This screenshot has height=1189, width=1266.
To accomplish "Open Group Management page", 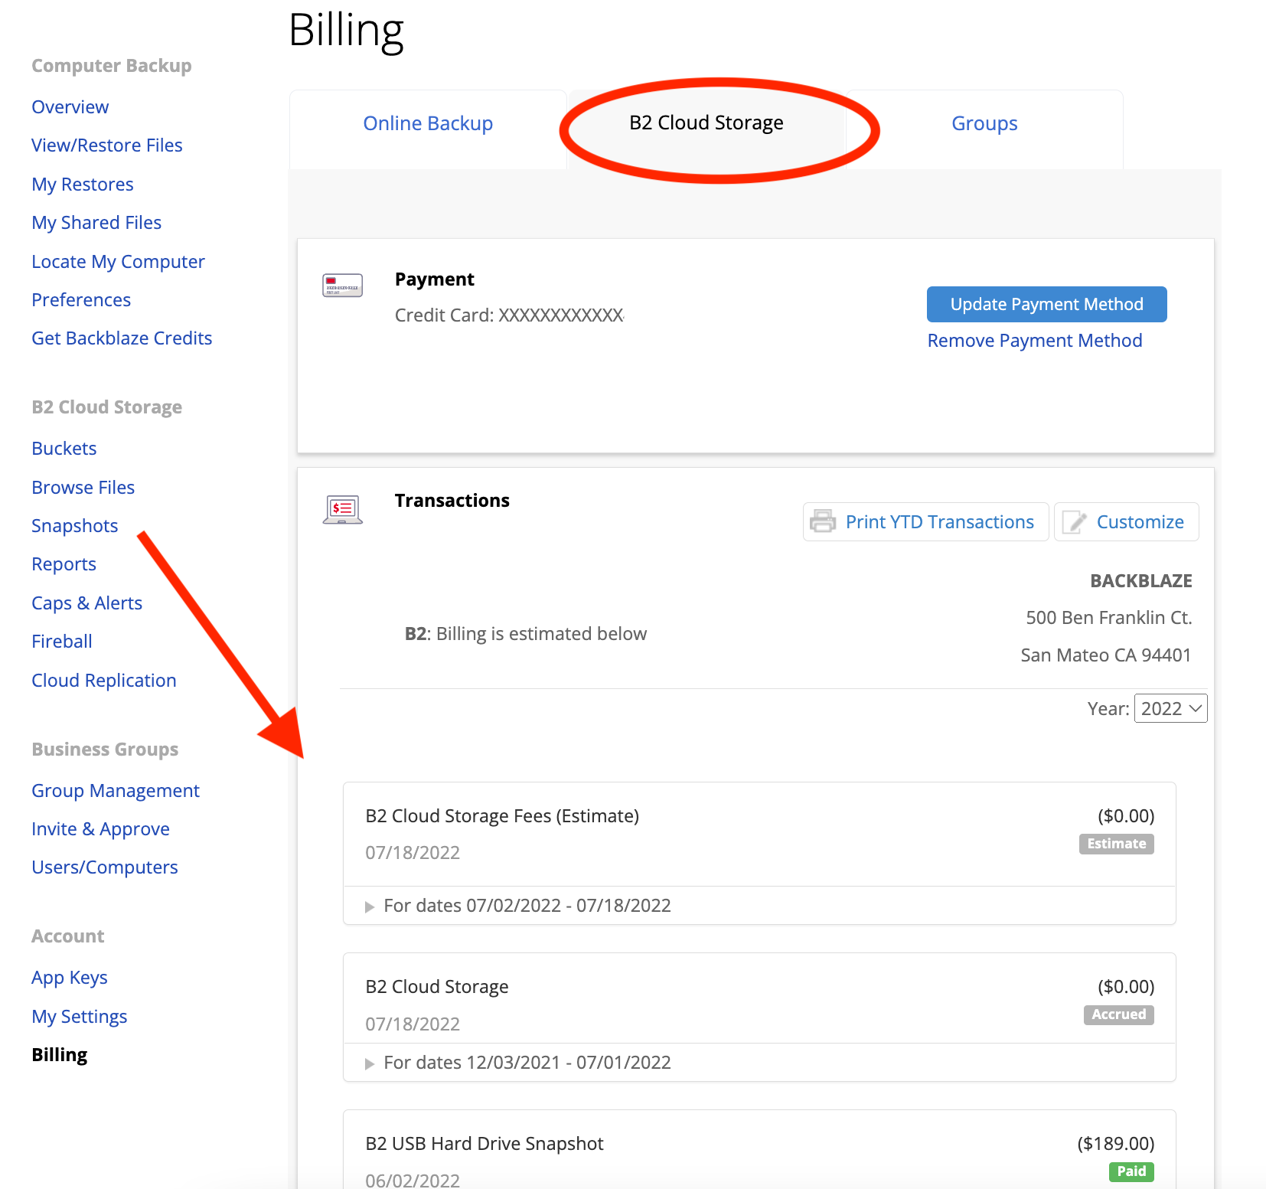I will click(x=116, y=791).
